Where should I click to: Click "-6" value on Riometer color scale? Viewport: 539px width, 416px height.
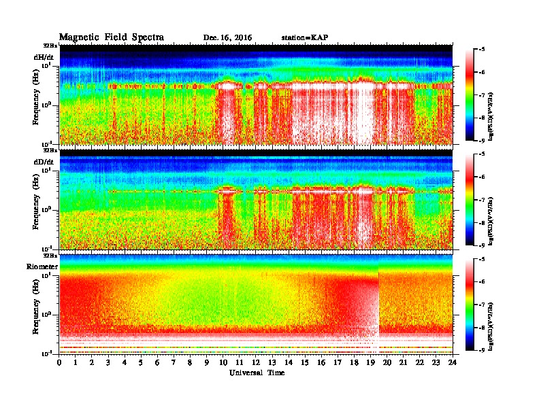tap(482, 281)
